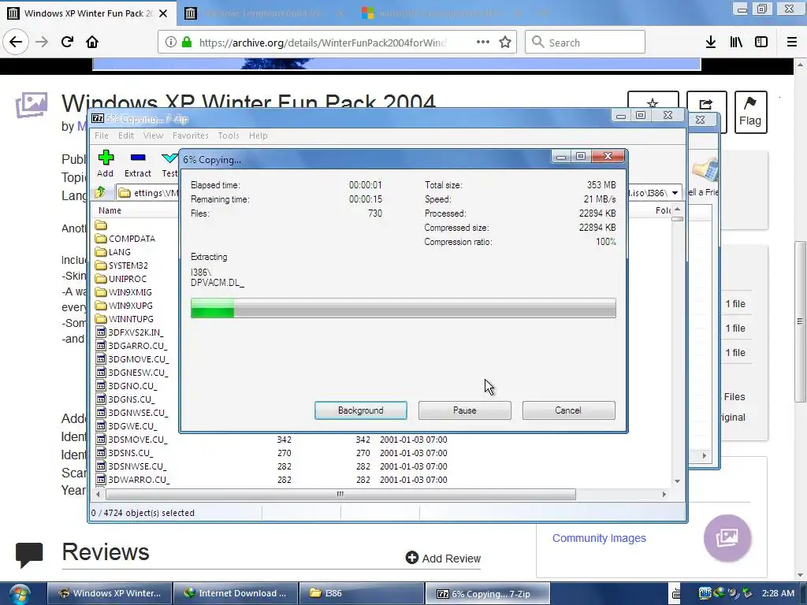Reload the page with the refresh icon
This screenshot has width=807, height=605.
tap(67, 42)
